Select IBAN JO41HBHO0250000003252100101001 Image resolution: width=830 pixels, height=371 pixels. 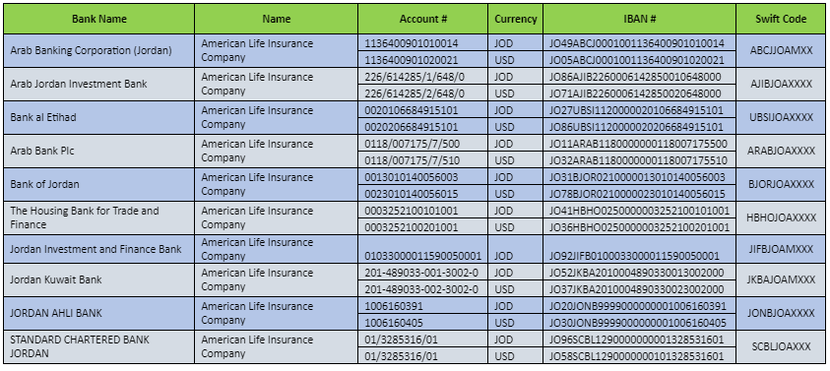(x=639, y=211)
